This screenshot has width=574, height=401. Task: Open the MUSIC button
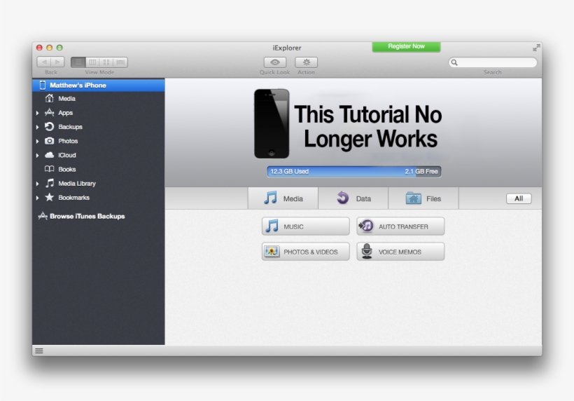tap(306, 226)
